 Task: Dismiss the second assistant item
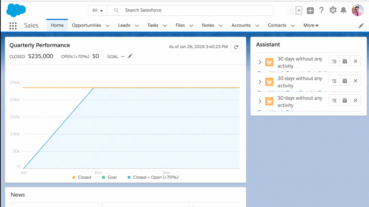click(355, 81)
